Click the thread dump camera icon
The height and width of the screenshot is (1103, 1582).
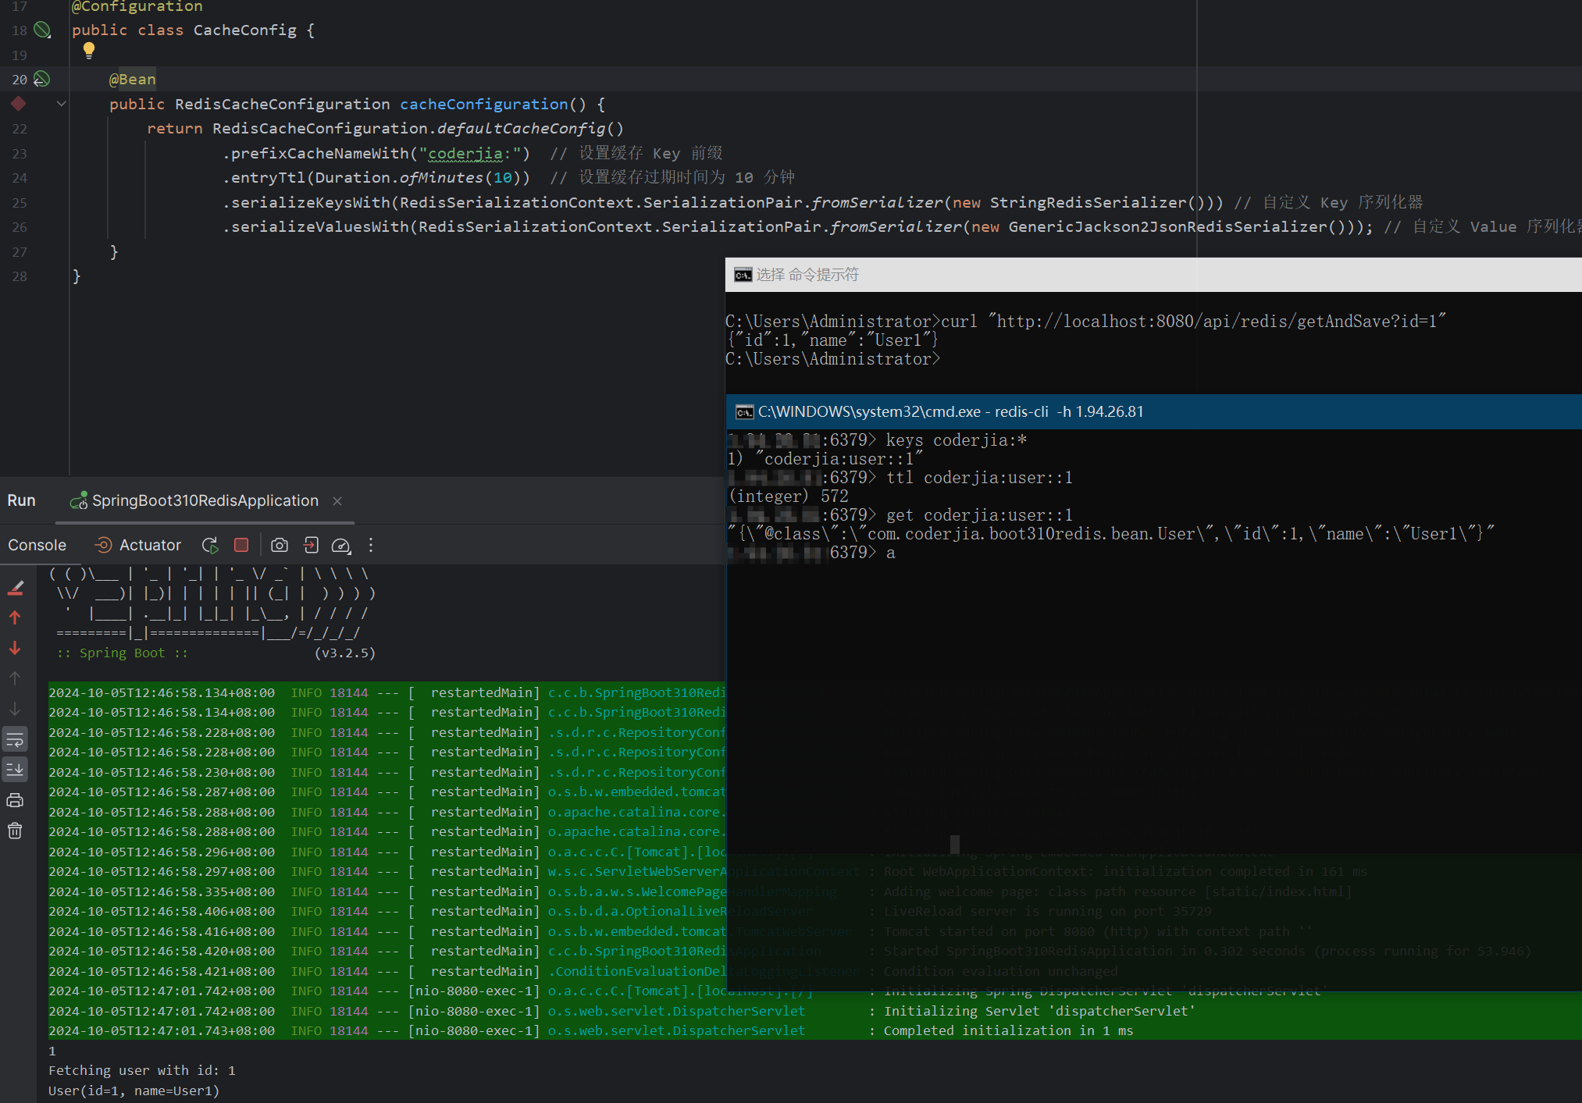click(x=279, y=546)
